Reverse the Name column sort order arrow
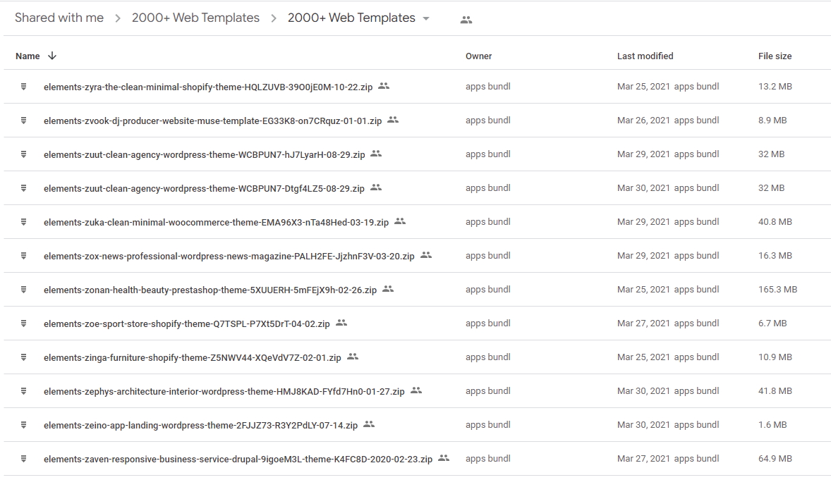 (52, 56)
